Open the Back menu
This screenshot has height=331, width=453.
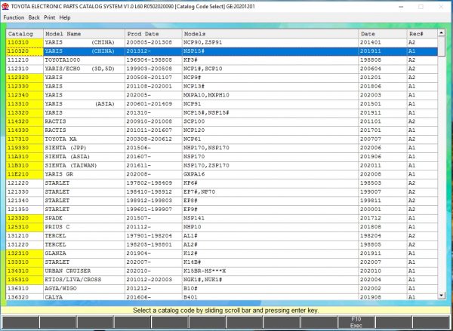coord(34,17)
